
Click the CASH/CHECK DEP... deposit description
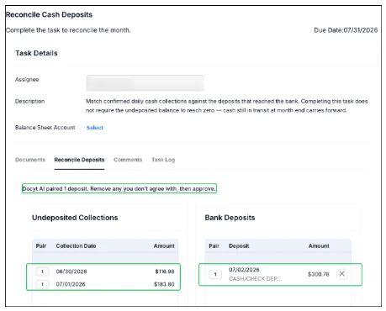point(256,279)
